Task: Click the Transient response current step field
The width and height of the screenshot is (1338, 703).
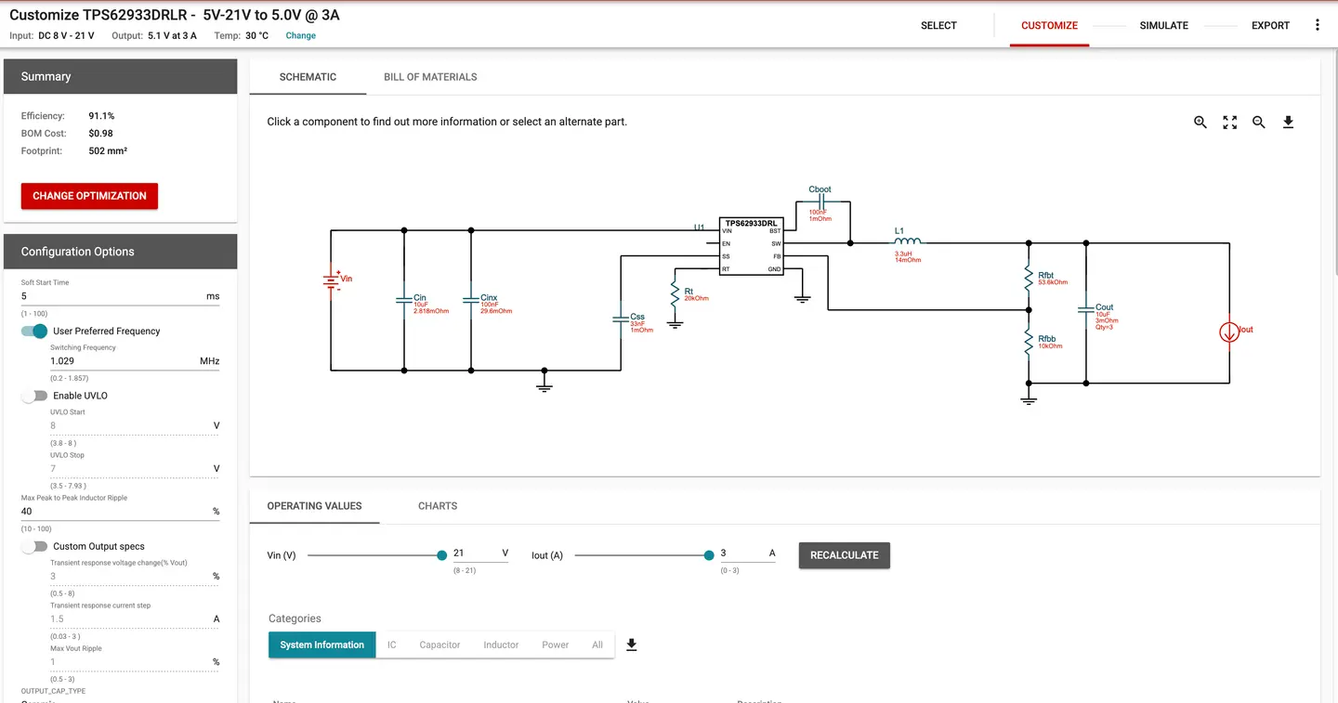Action: pyautogui.click(x=135, y=618)
